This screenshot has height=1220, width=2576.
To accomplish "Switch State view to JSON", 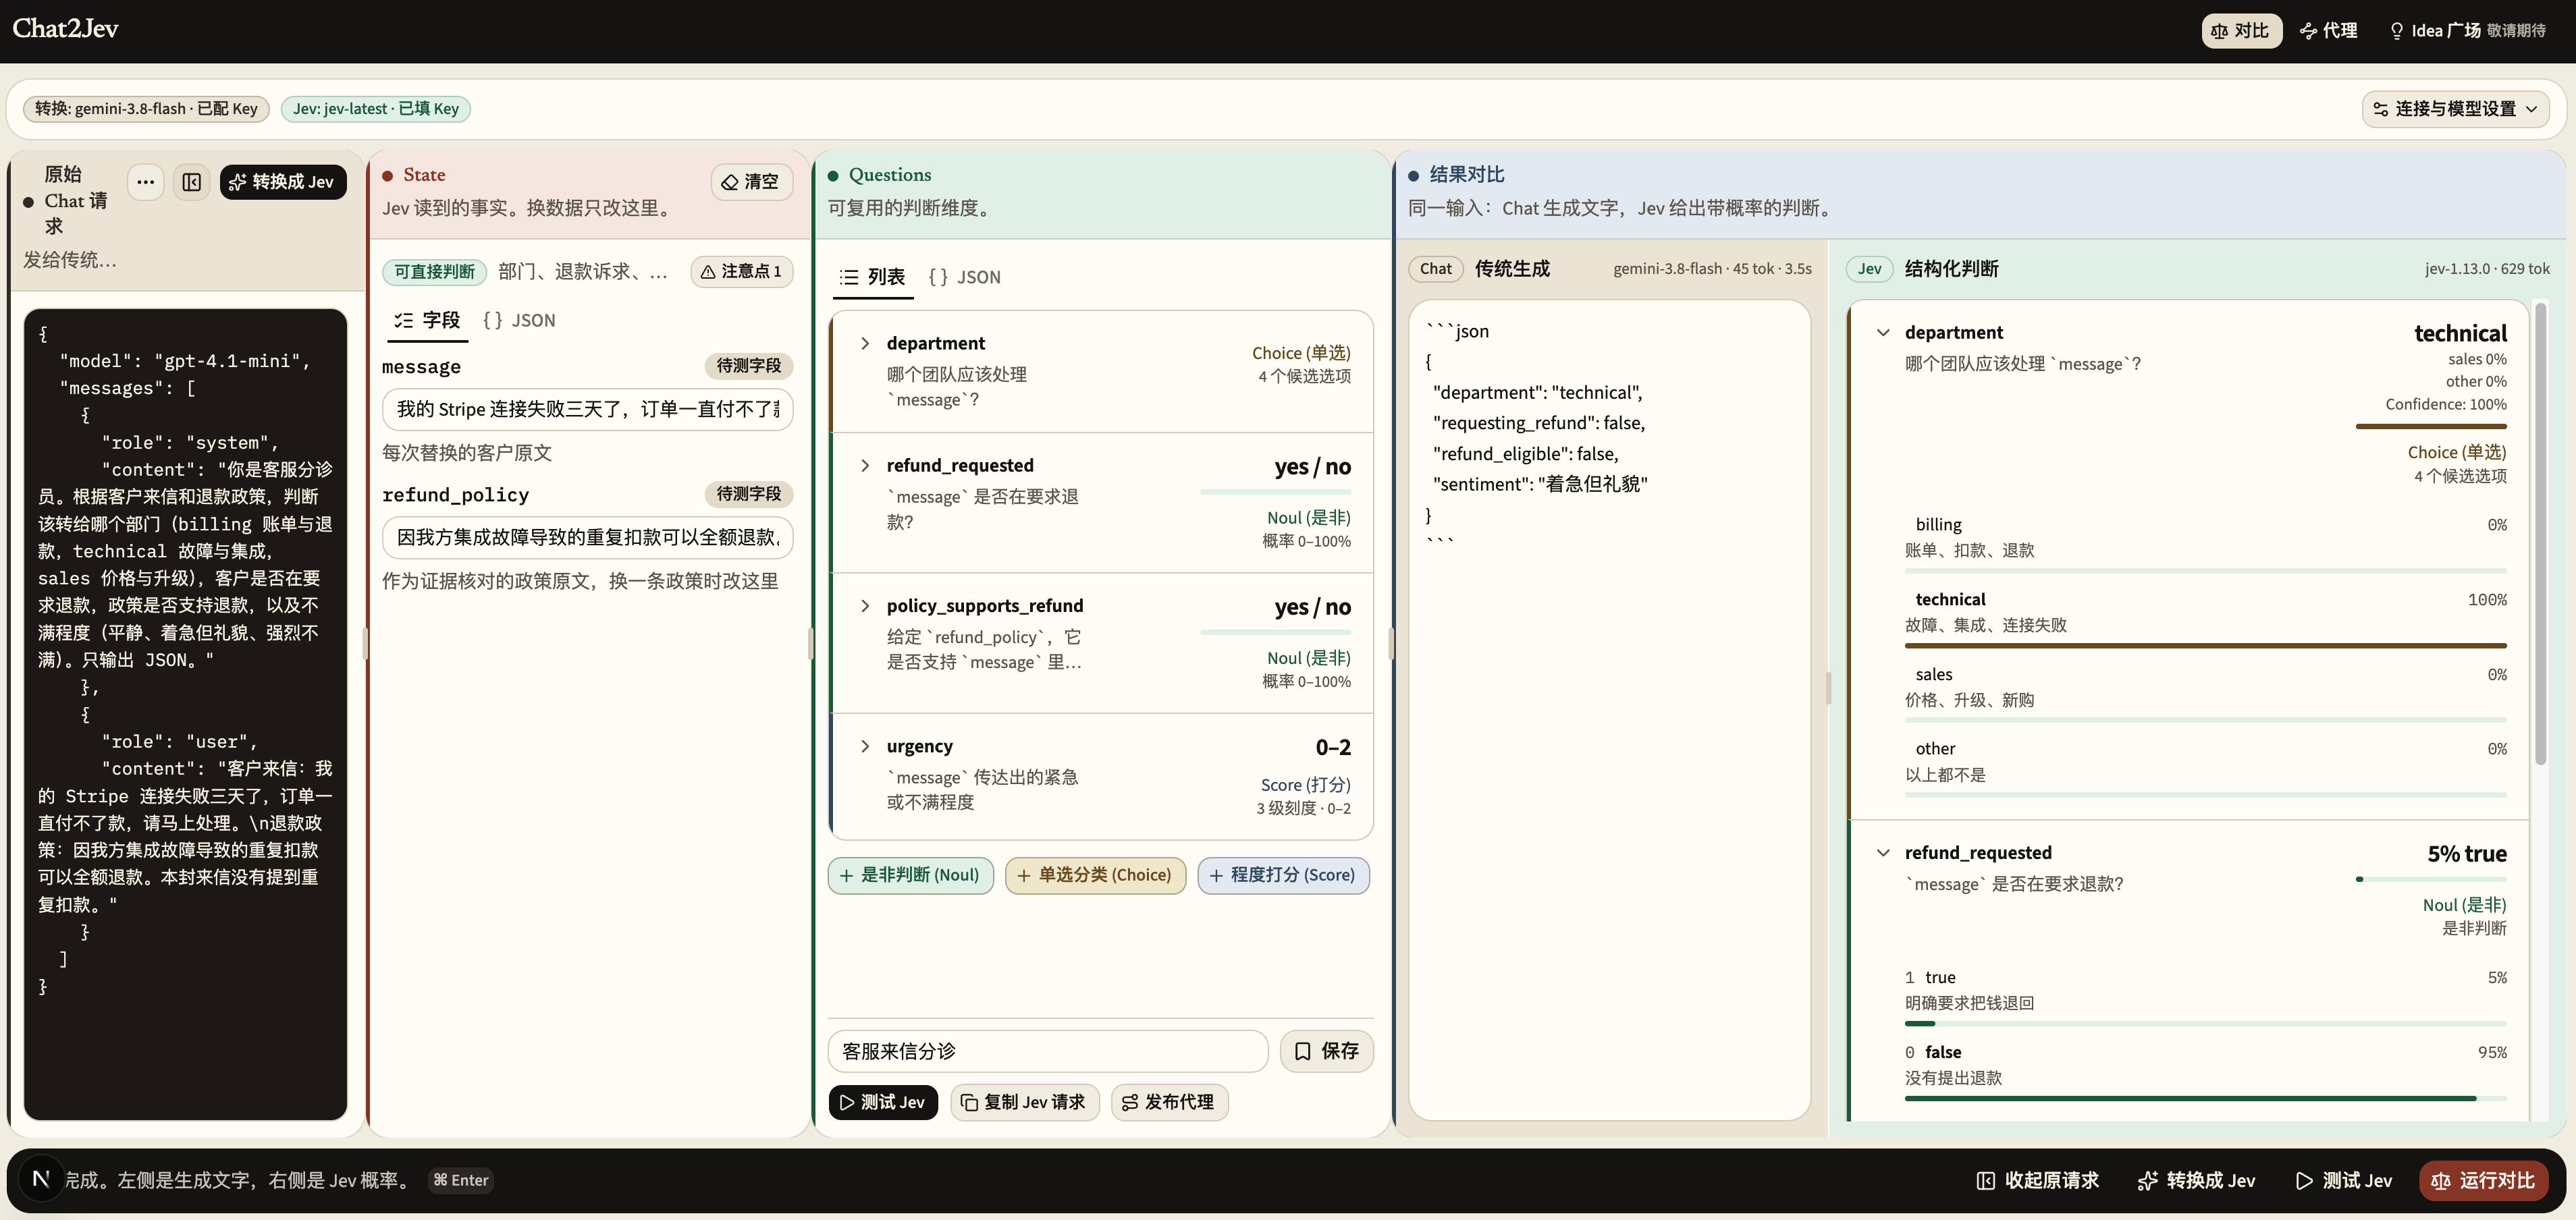I will [519, 320].
